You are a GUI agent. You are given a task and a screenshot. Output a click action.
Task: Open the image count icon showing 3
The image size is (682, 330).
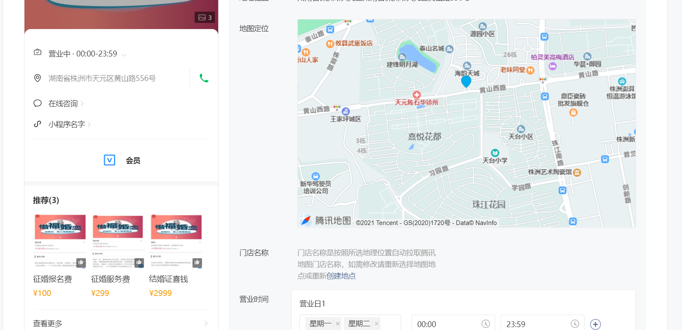(205, 17)
